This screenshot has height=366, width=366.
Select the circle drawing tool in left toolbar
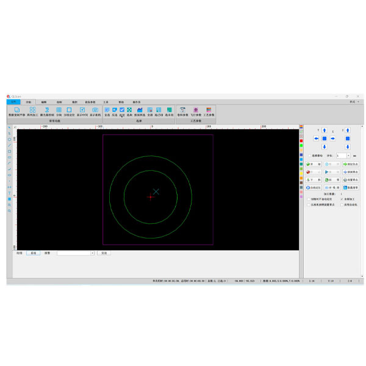[10, 139]
